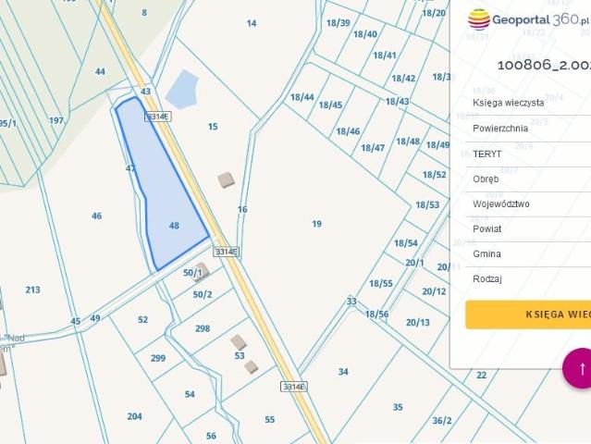Click parcel label 54
The height and width of the screenshot is (444, 591).
(190, 394)
